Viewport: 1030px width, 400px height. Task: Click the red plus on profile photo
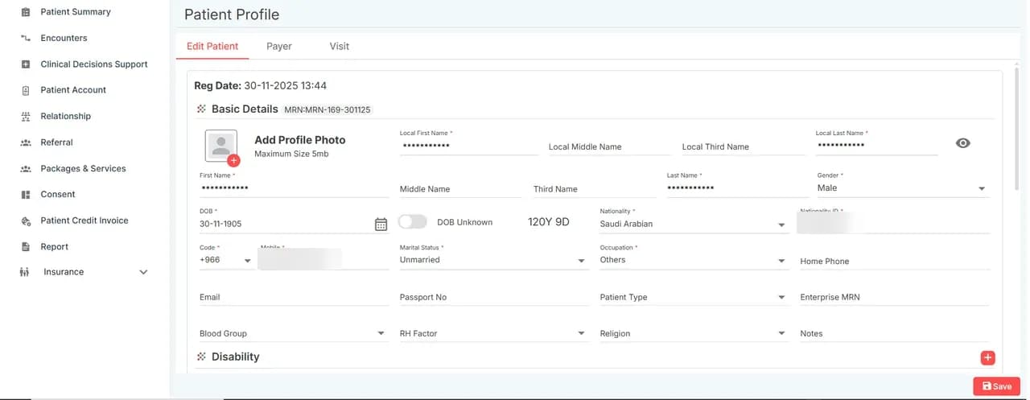pyautogui.click(x=233, y=161)
